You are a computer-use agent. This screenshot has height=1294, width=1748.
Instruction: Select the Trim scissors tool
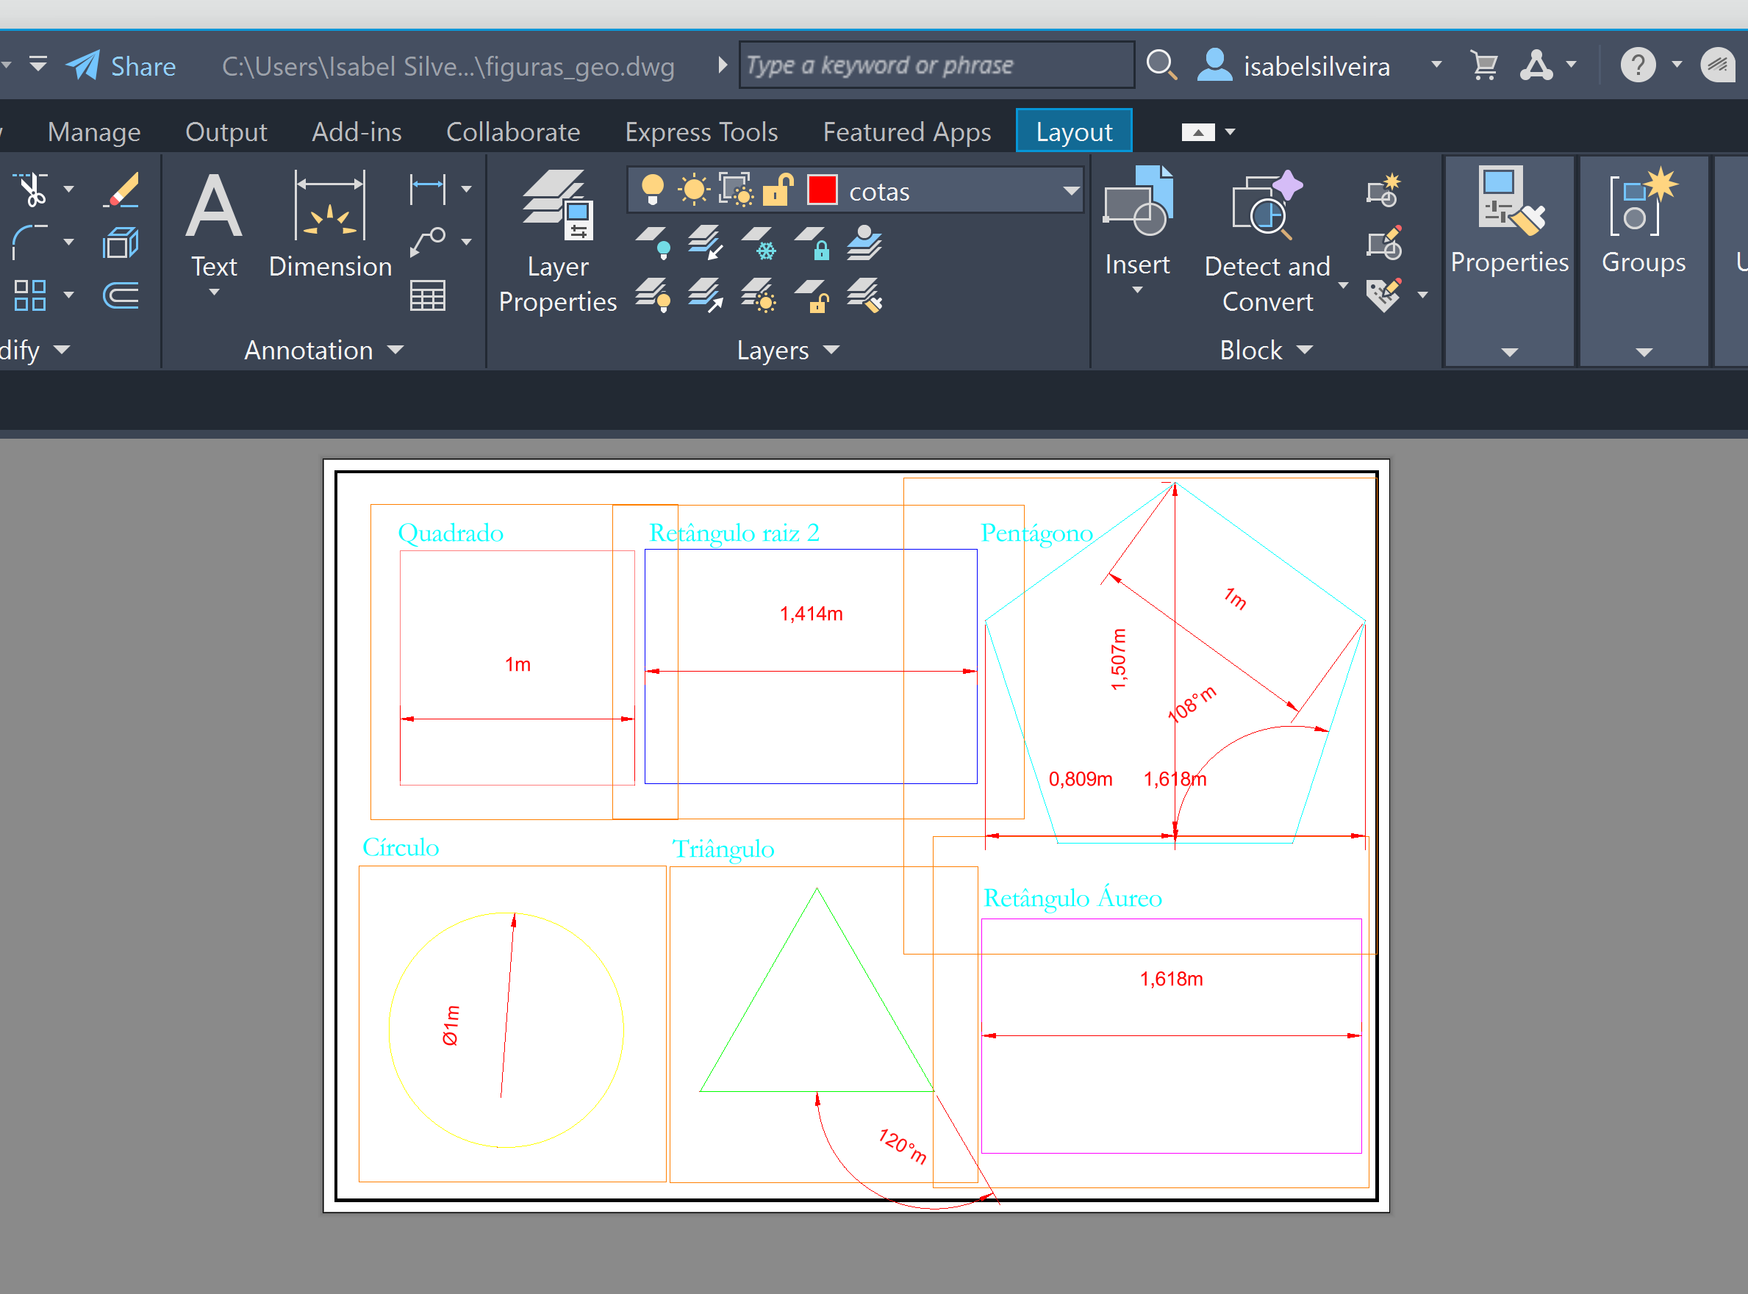tap(32, 190)
